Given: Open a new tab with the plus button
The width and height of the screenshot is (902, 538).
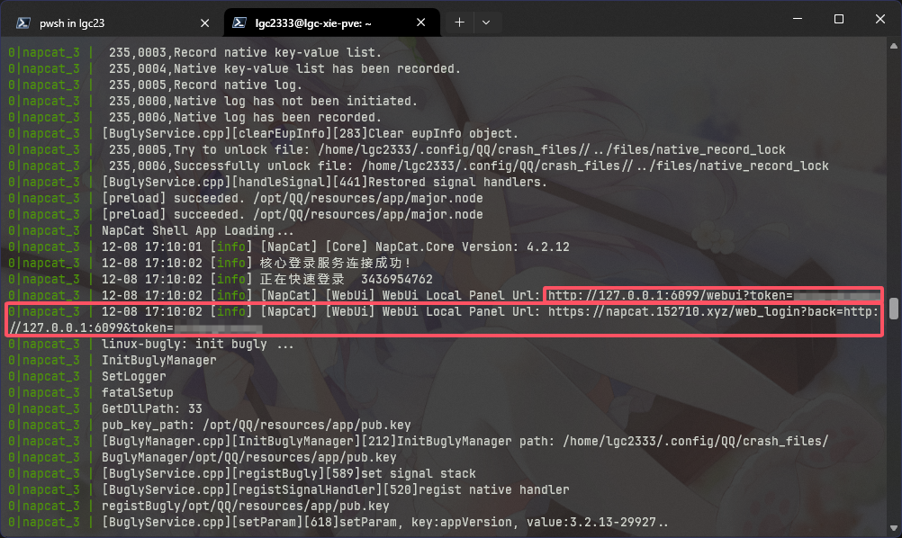Looking at the screenshot, I should pyautogui.click(x=459, y=22).
